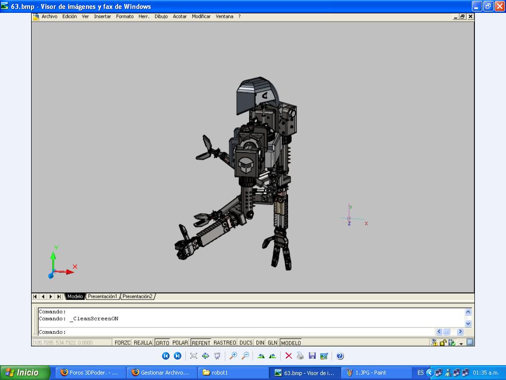Save a copy with the floppy disk icon
This screenshot has width=506, height=380.
[x=312, y=356]
